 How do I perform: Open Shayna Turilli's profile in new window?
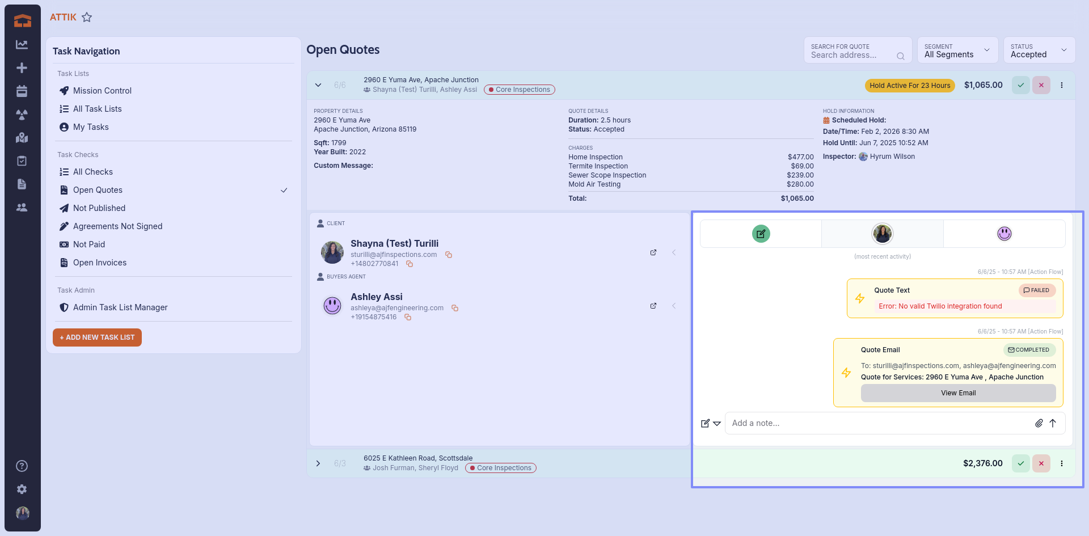point(653,252)
